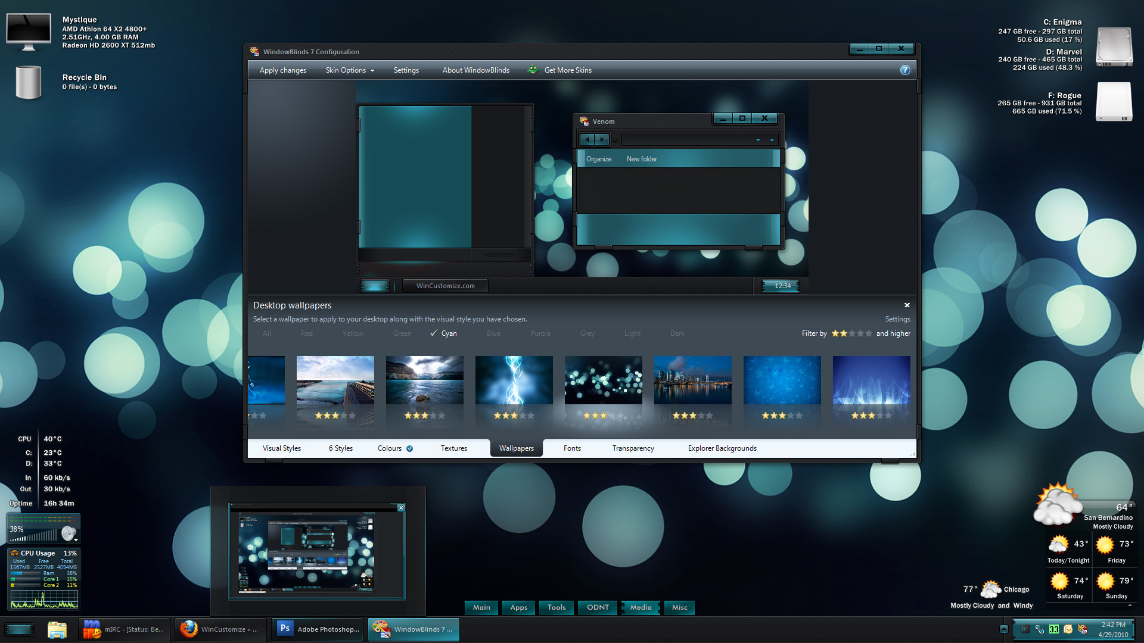The height and width of the screenshot is (643, 1144).
Task: Switch to Adobe Photoshop taskbar item
Action: coord(318,629)
